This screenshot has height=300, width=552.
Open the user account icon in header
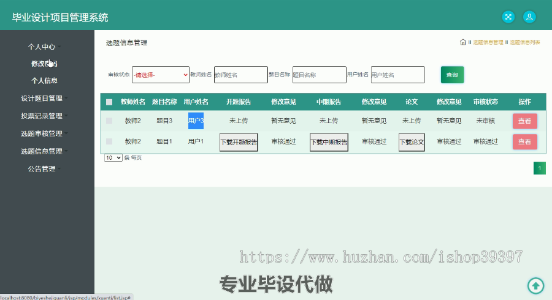[529, 17]
